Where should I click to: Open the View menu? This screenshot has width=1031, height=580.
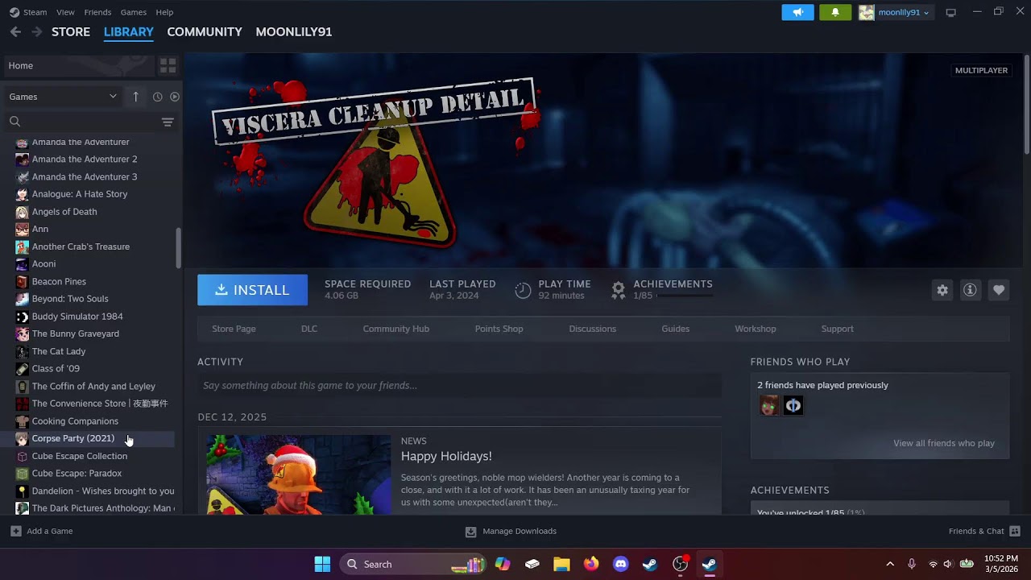tap(65, 12)
